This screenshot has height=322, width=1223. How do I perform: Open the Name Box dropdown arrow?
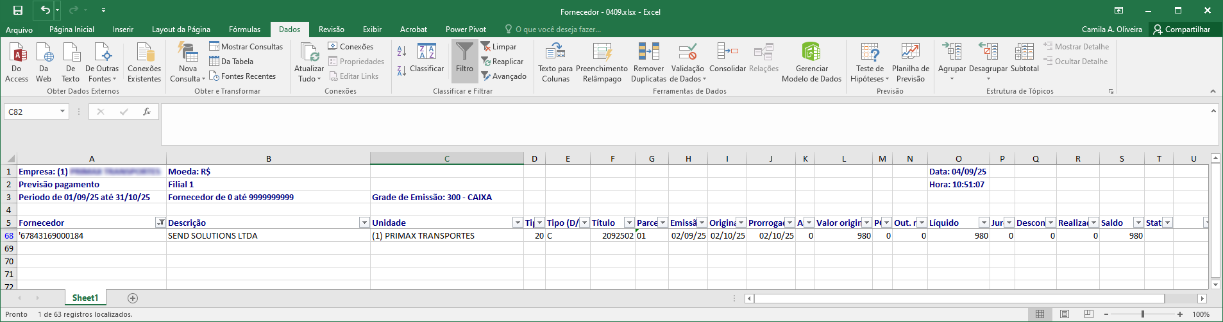pyautogui.click(x=62, y=112)
